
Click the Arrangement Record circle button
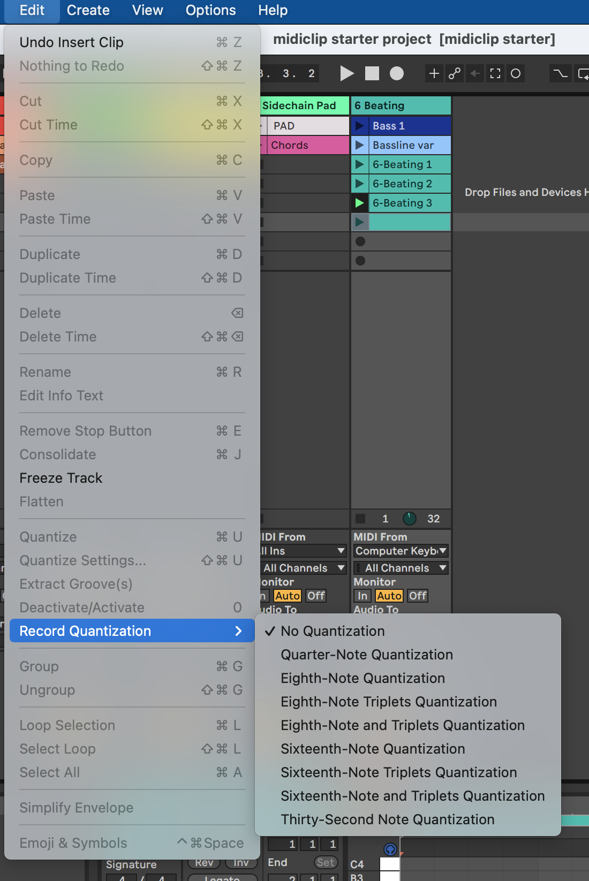(x=396, y=73)
